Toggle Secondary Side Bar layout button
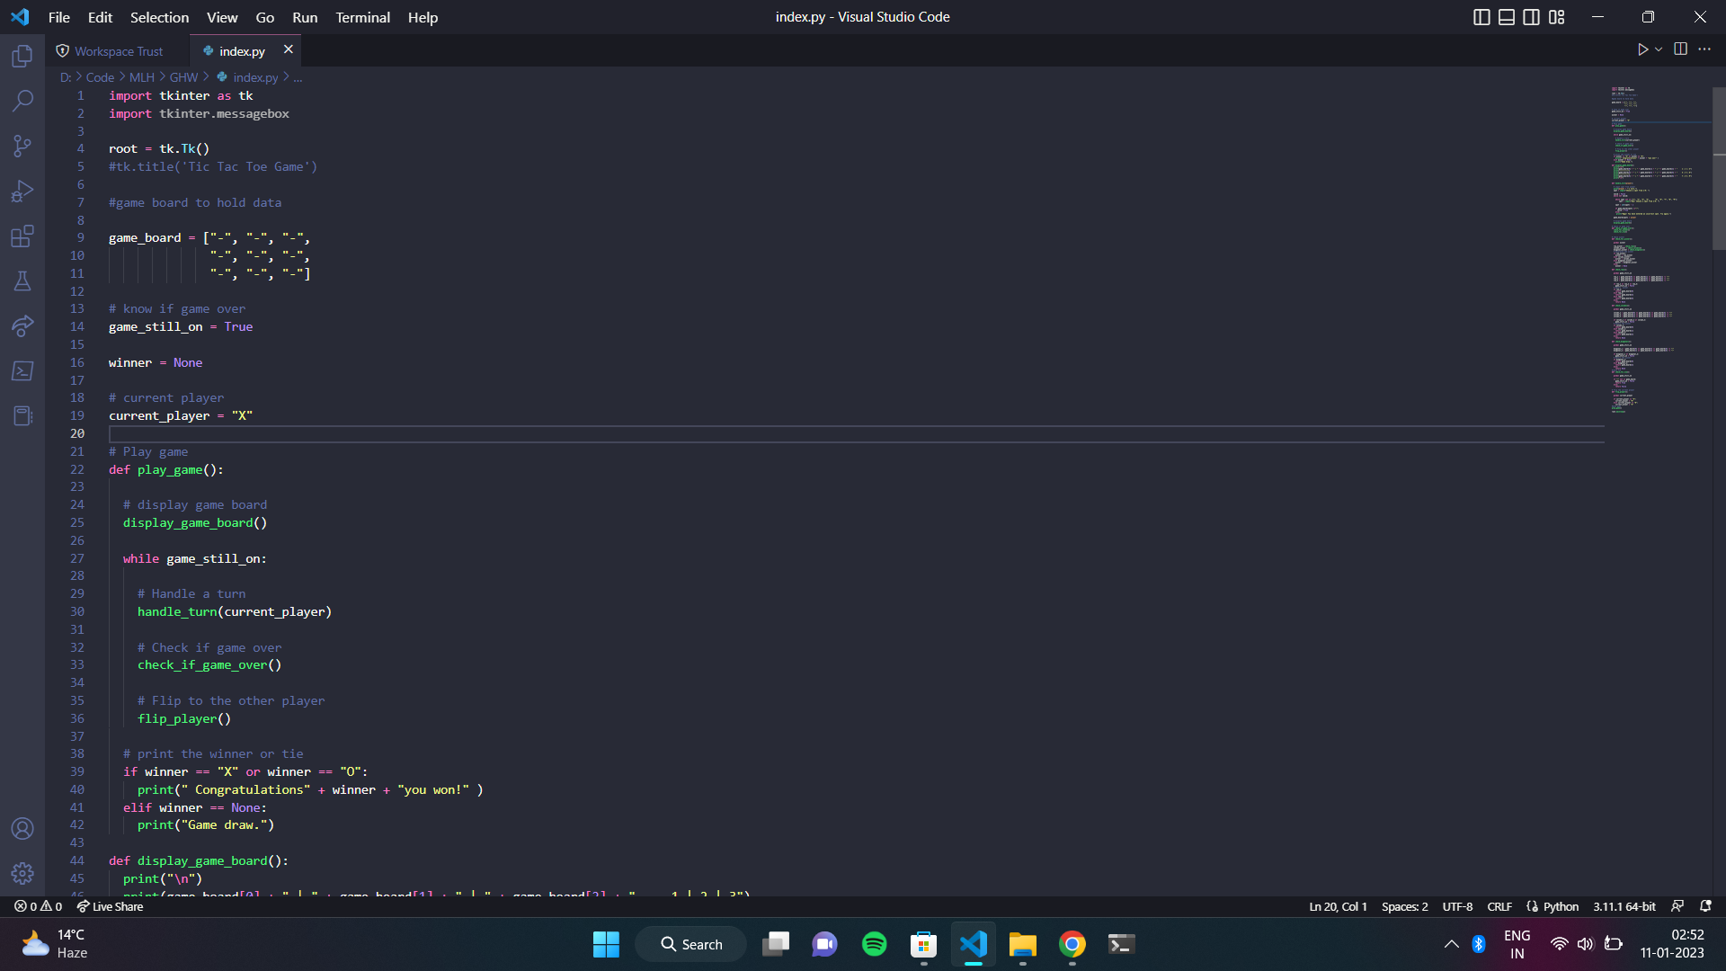 point(1532,17)
